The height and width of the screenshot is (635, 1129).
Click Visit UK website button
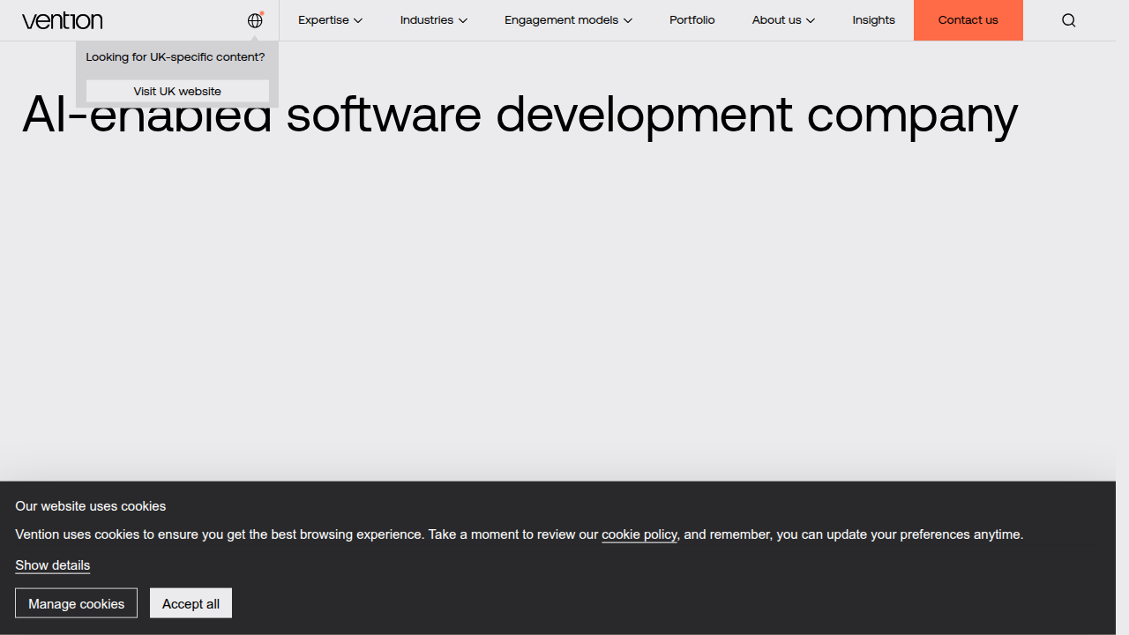(177, 91)
